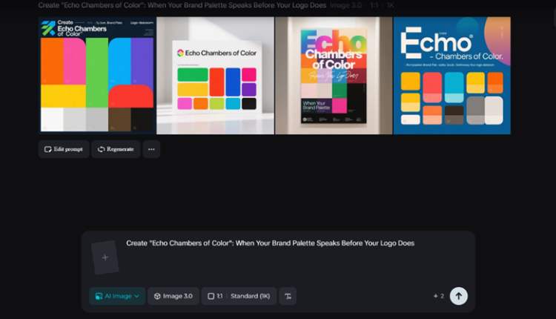Open the three-dot more options menu
Image resolution: width=556 pixels, height=319 pixels.
[x=151, y=149]
